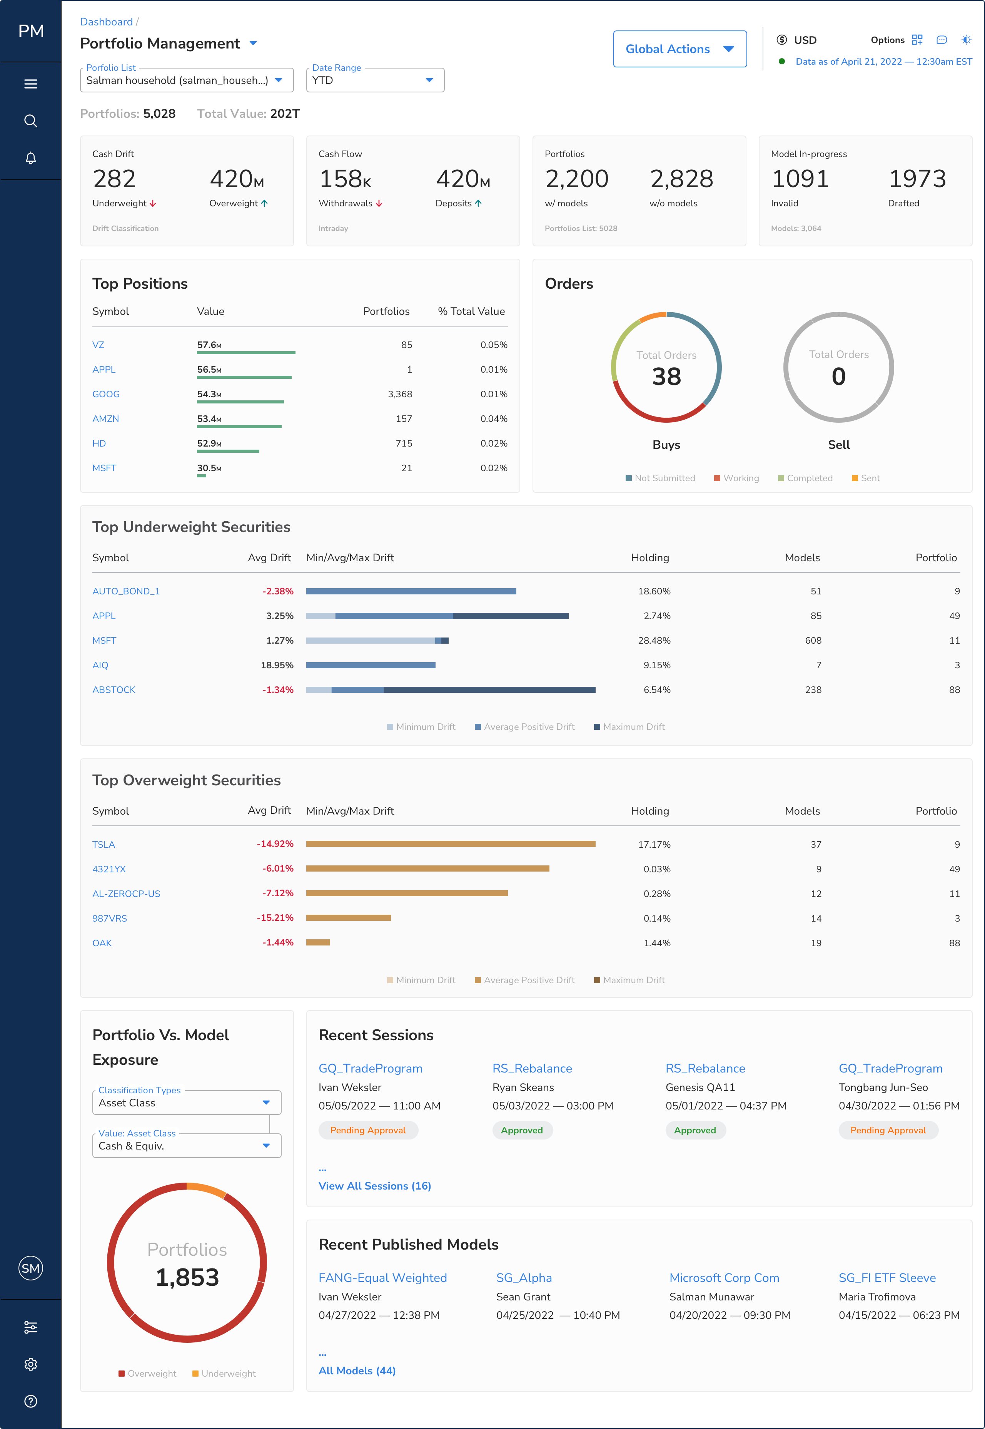This screenshot has height=1429, width=985.
Task: Open ABSTOCK underweight security
Action: pos(114,690)
